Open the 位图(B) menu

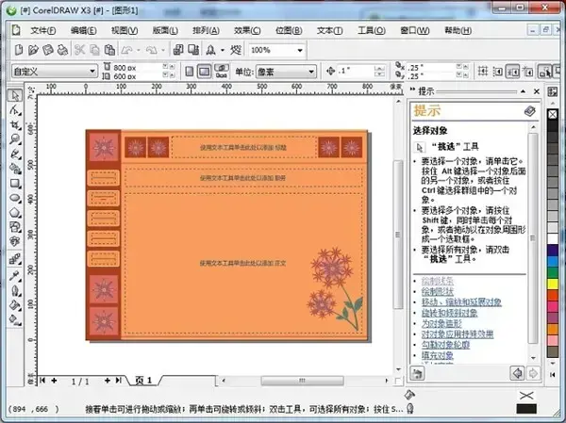[289, 31]
